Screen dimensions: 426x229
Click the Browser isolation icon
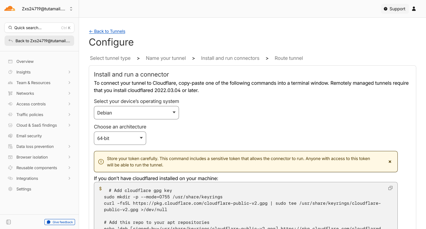click(10, 157)
